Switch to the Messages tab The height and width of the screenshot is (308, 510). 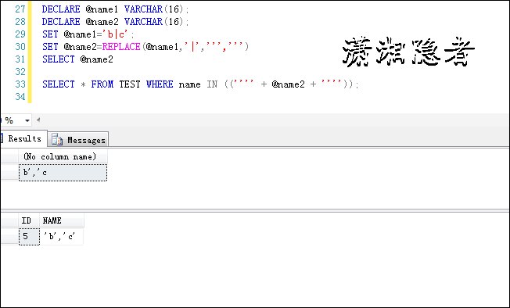[x=78, y=139]
